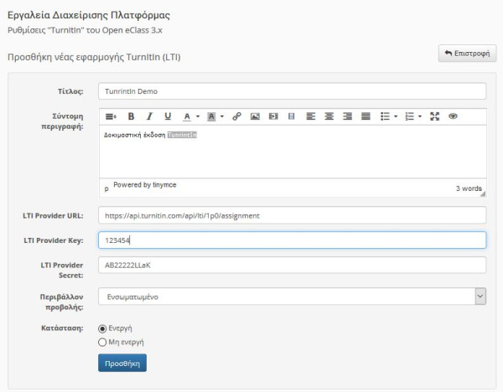The height and width of the screenshot is (392, 503).
Task: Click the '3 words' counter
Action: coord(469,188)
